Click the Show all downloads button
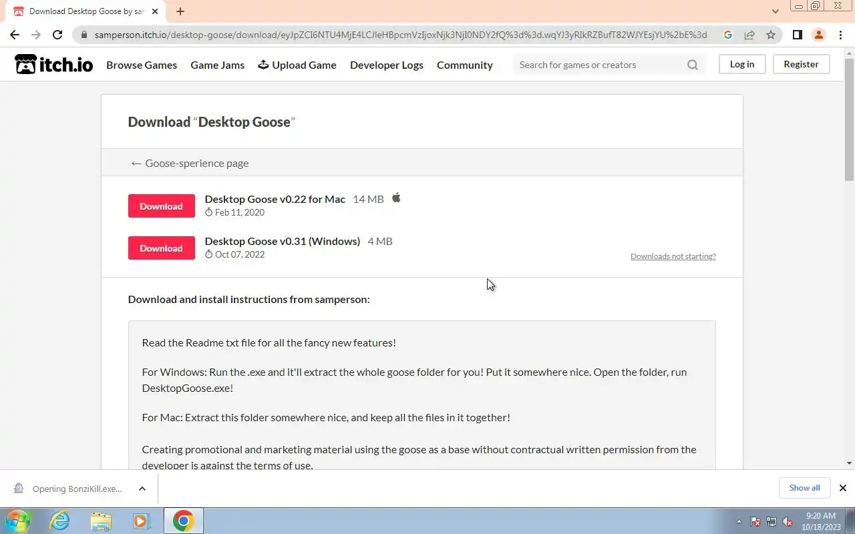Screen dimensions: 855x534 pos(805,488)
